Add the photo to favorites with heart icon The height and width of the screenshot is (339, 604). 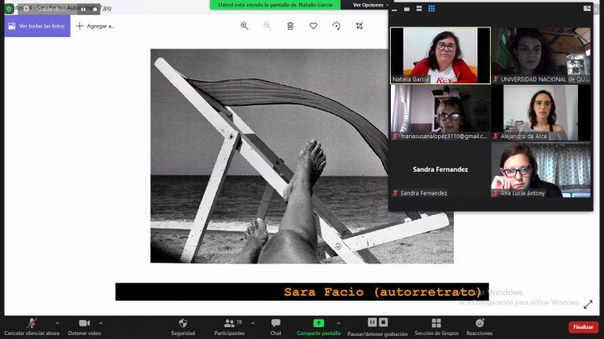313,26
